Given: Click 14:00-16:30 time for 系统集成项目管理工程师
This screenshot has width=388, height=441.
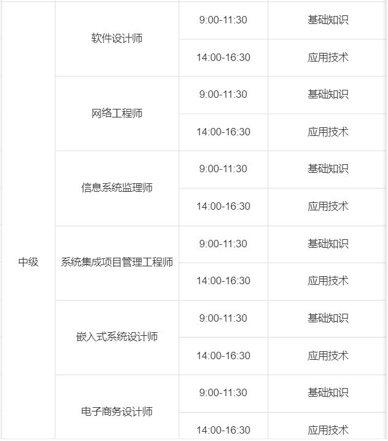Looking at the screenshot, I should tap(223, 280).
